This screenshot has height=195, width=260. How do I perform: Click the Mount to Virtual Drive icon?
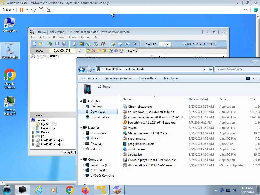click(96, 44)
